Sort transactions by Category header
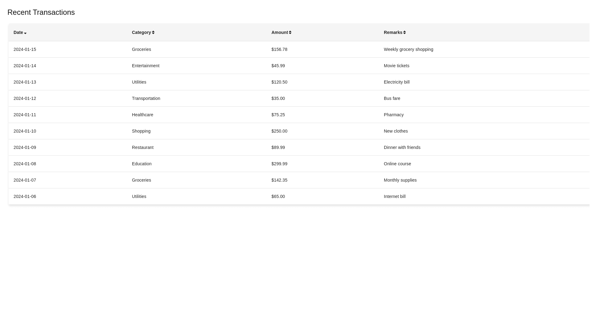Image resolution: width=592 pixels, height=333 pixels. (x=141, y=32)
